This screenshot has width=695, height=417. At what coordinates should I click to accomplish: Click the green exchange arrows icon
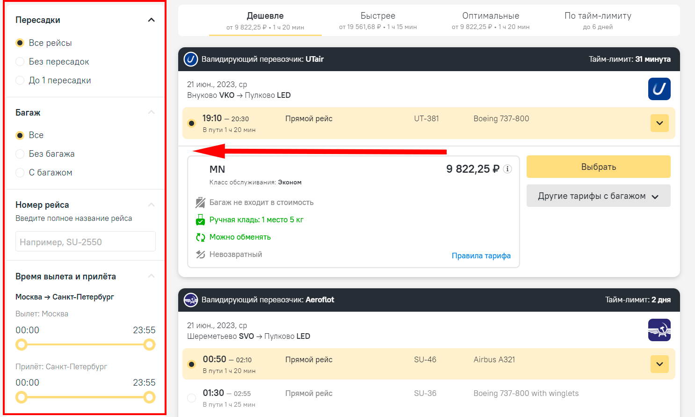[200, 237]
